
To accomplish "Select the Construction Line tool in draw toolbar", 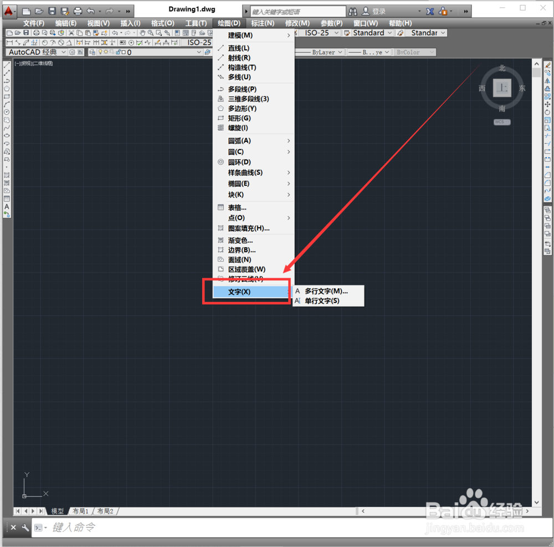I will (7, 73).
